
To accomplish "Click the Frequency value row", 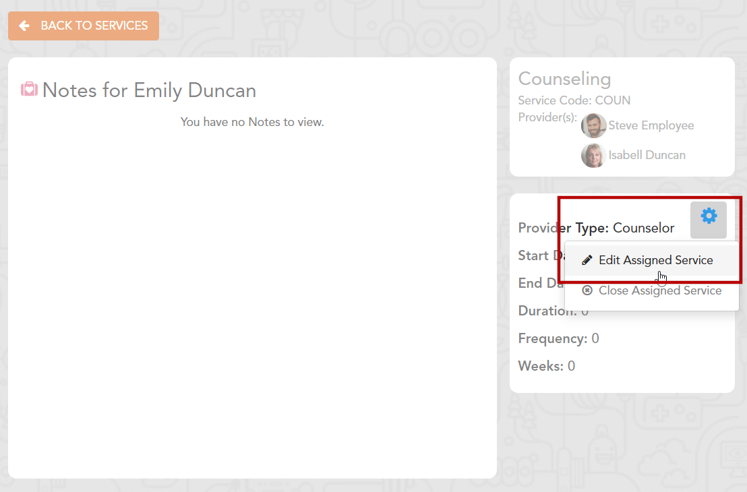I will [558, 338].
